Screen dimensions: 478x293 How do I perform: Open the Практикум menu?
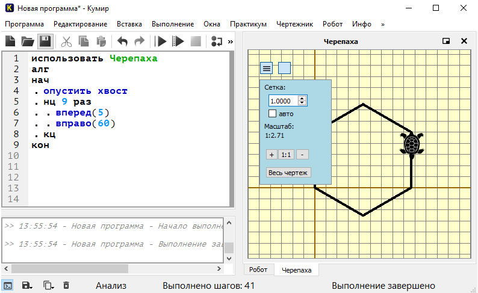248,24
